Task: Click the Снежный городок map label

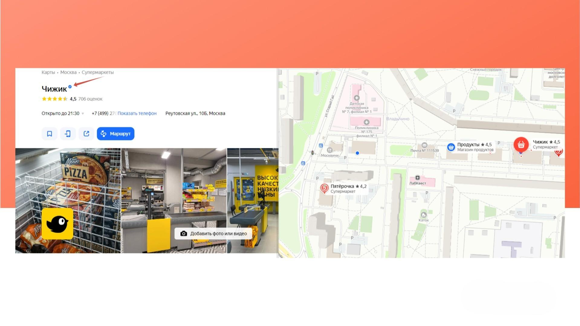Action: coord(486,70)
